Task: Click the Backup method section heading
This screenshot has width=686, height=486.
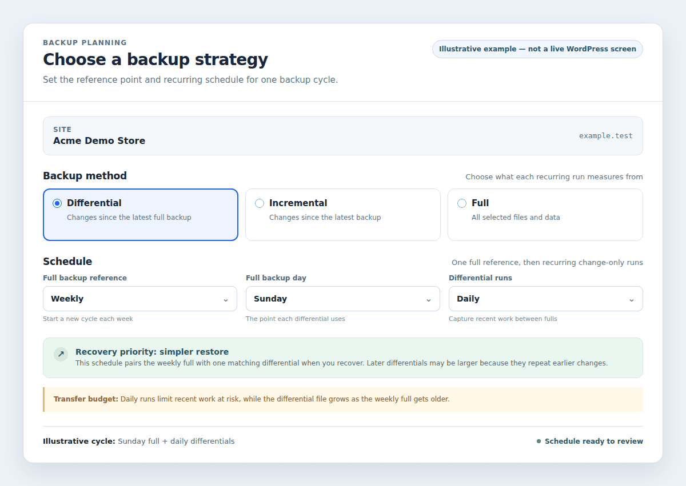Action: click(85, 176)
